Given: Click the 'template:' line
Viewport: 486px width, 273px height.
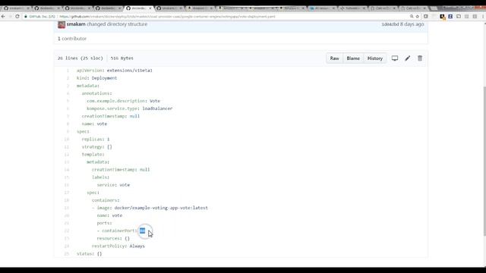Looking at the screenshot, I should (93, 154).
